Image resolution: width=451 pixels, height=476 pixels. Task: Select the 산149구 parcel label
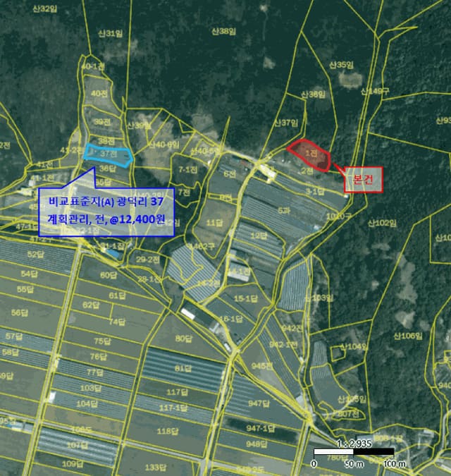(x=375, y=91)
